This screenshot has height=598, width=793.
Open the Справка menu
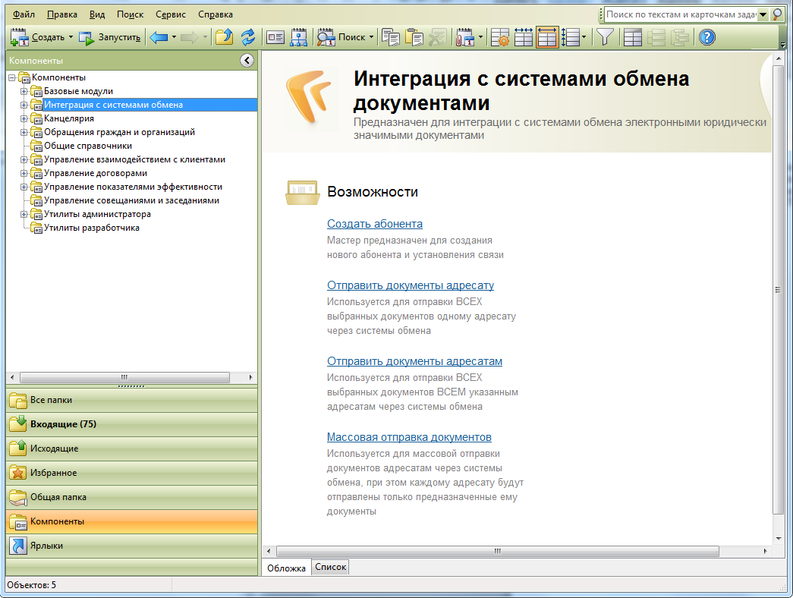216,14
